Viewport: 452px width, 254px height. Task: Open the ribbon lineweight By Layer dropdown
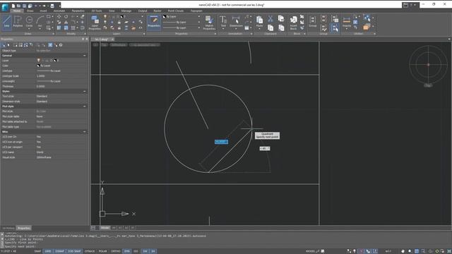(x=199, y=28)
